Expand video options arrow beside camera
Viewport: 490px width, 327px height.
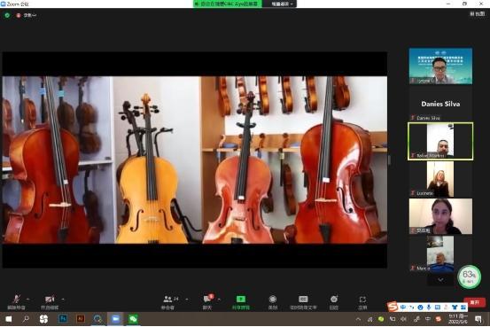(x=63, y=300)
